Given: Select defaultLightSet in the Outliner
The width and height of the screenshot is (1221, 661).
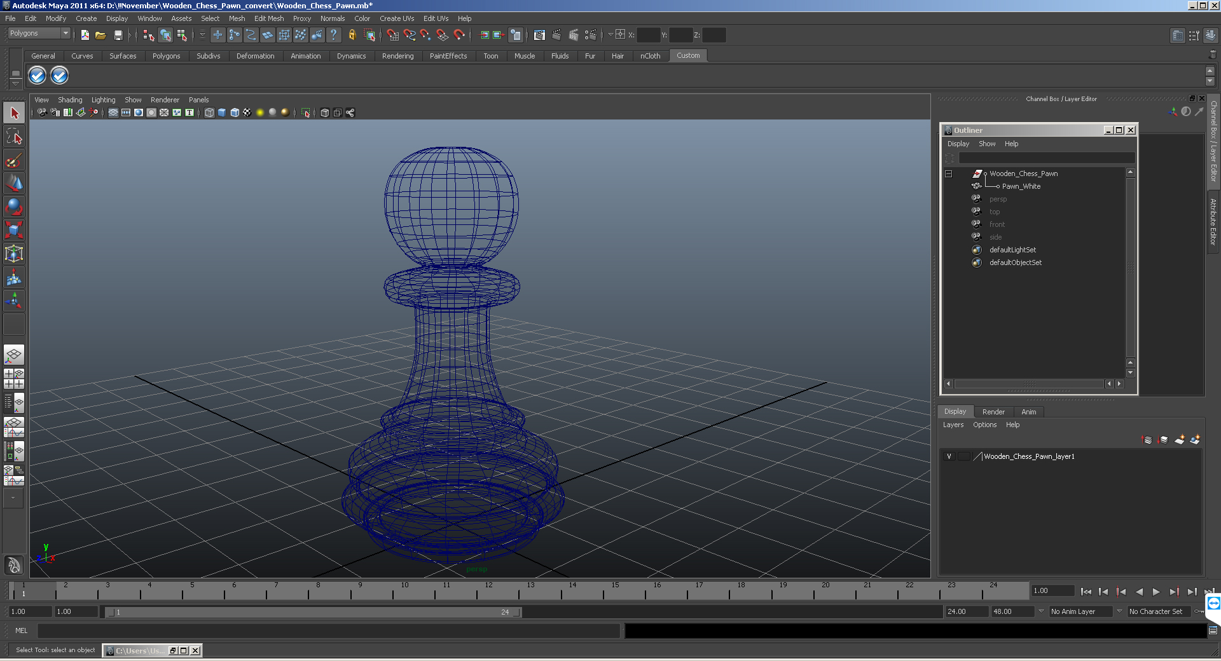Looking at the screenshot, I should pyautogui.click(x=1012, y=250).
